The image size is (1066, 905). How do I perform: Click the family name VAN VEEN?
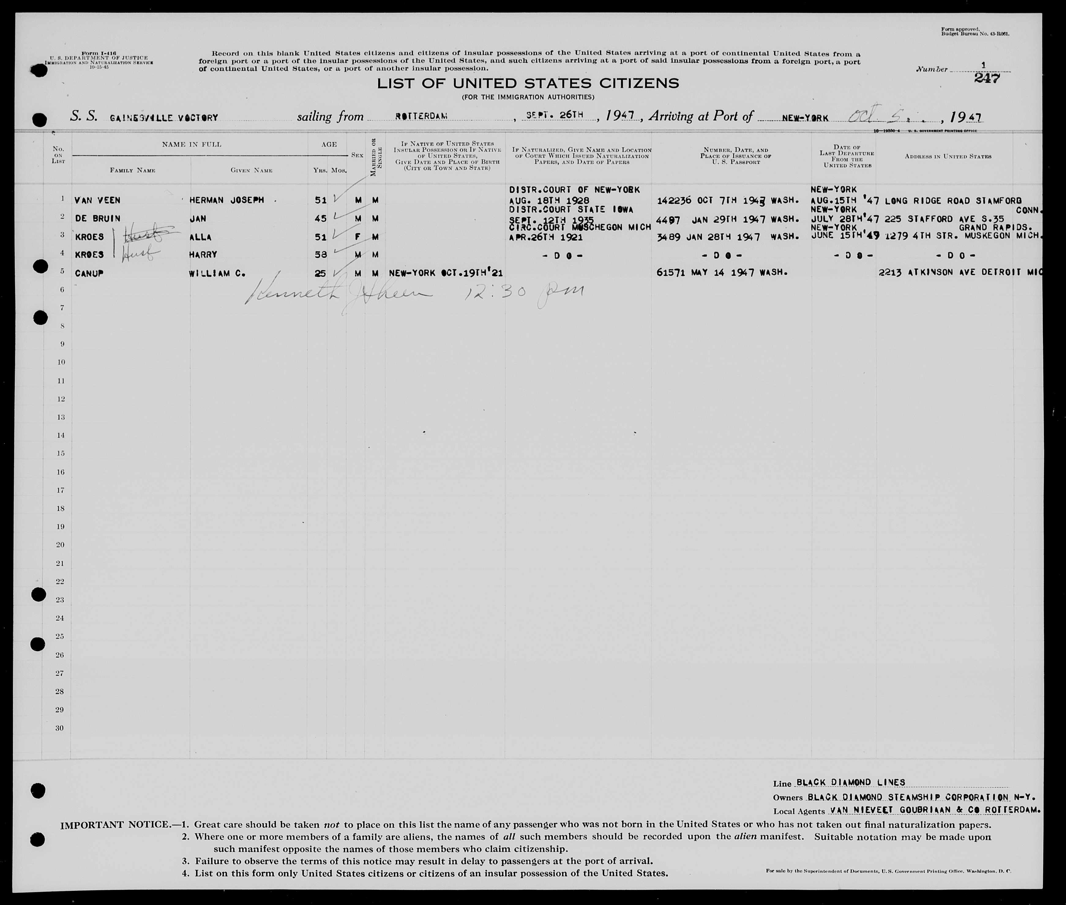[x=97, y=201]
